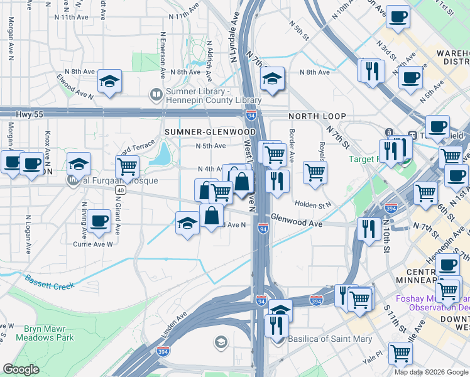Click the cafe marker near N 10th Ave

398,17
